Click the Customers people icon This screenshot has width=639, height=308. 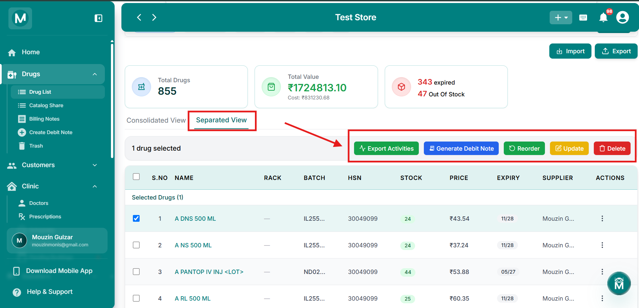pyautogui.click(x=12, y=165)
